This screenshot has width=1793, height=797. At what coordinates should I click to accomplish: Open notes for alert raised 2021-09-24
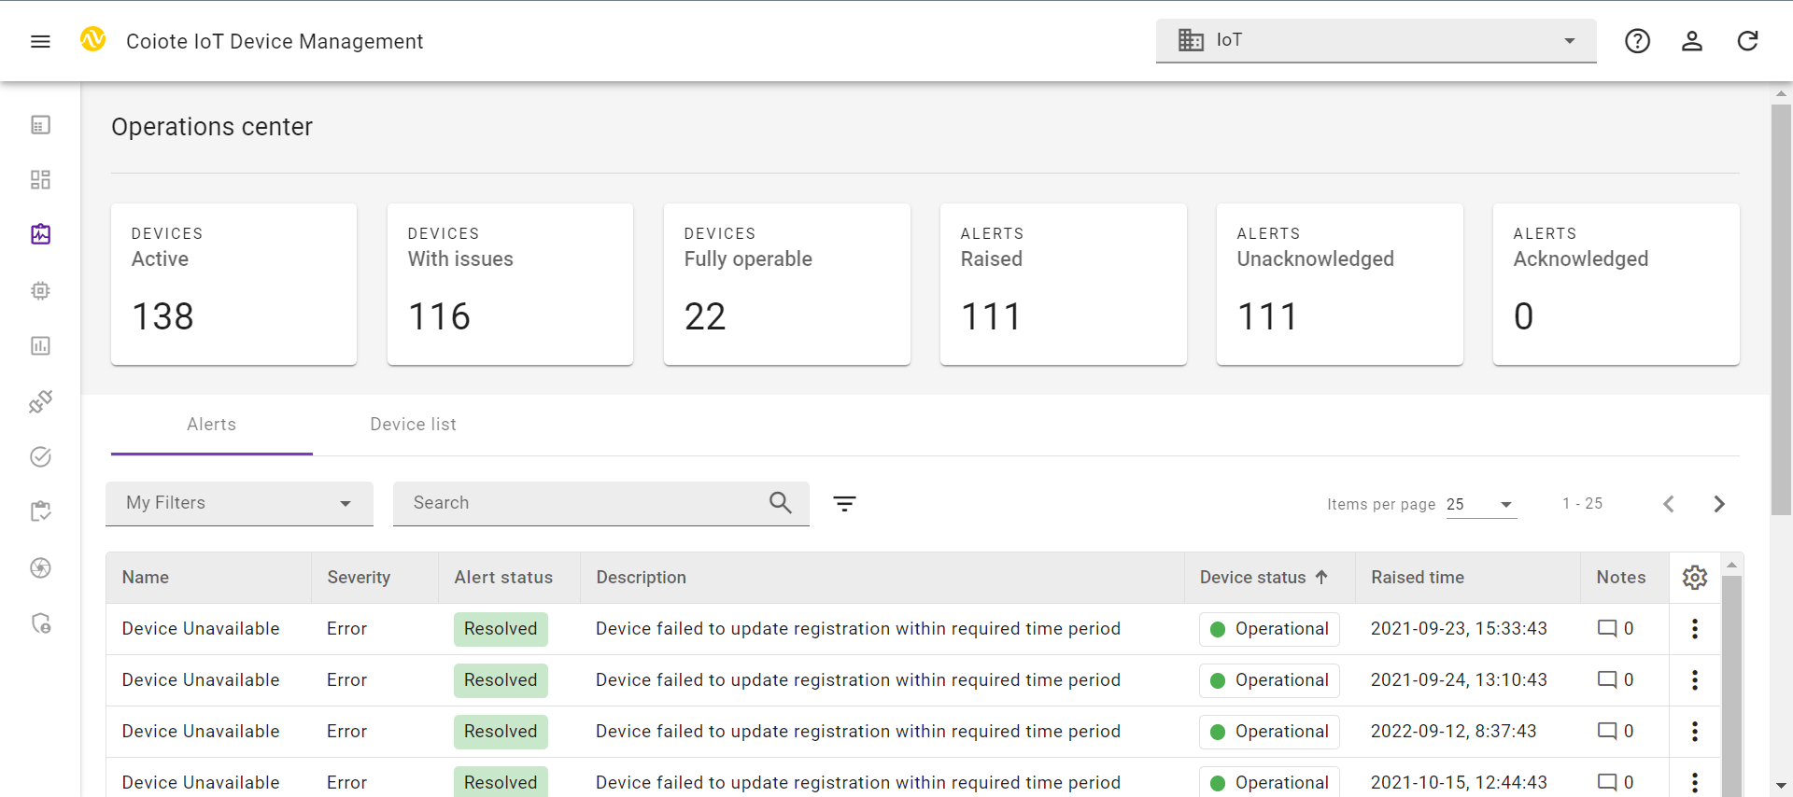click(x=1615, y=680)
